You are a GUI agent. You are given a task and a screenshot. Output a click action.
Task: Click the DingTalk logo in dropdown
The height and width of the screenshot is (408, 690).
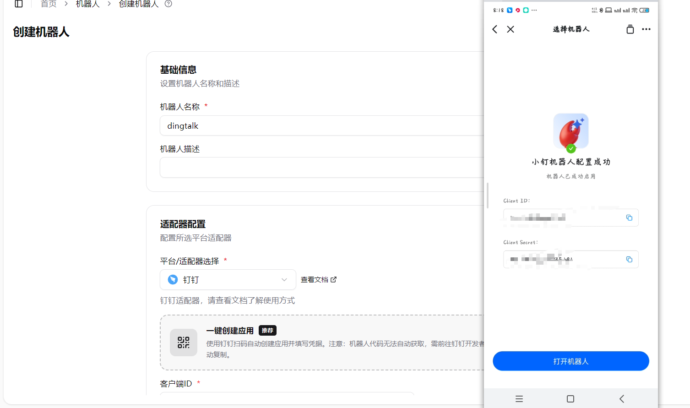173,280
